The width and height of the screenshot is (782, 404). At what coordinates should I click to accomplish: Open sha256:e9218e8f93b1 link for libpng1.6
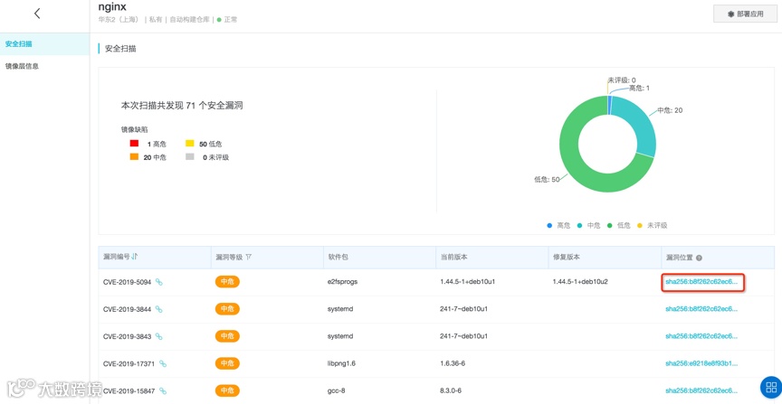701,363
